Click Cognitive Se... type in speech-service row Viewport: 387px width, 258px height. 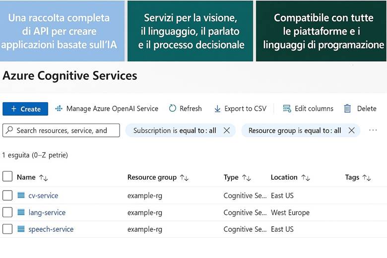coord(245,229)
